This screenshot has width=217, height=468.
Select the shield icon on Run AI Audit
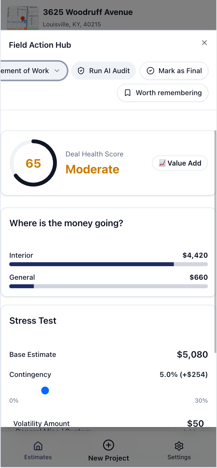[x=81, y=71]
